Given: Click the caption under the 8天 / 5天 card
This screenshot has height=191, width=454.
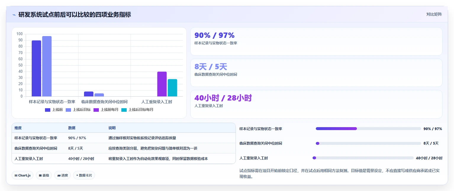Looking at the screenshot, I should [x=216, y=75].
